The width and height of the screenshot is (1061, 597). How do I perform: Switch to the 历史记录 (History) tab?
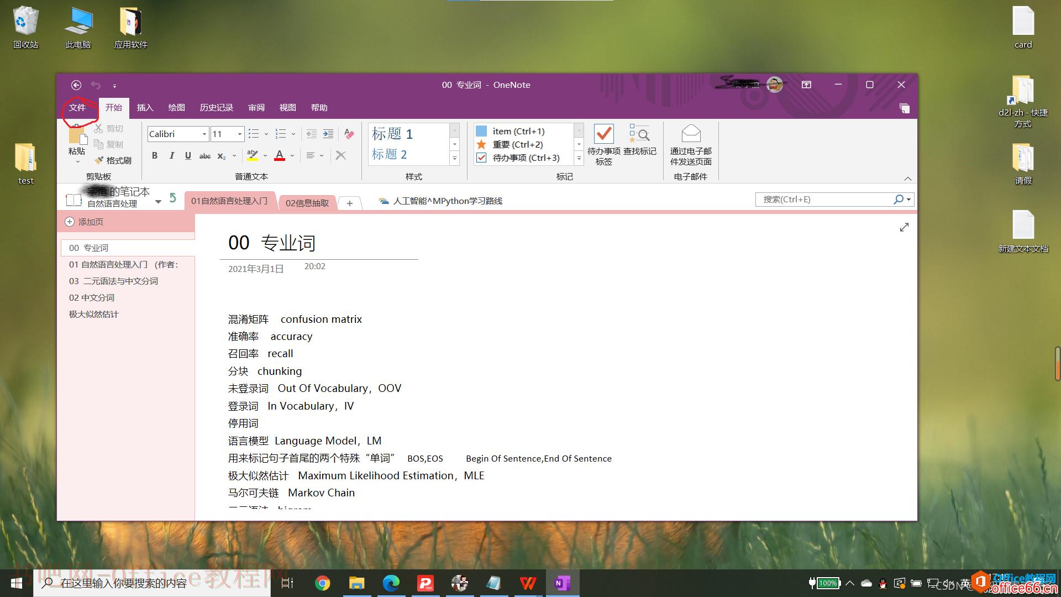[216, 108]
